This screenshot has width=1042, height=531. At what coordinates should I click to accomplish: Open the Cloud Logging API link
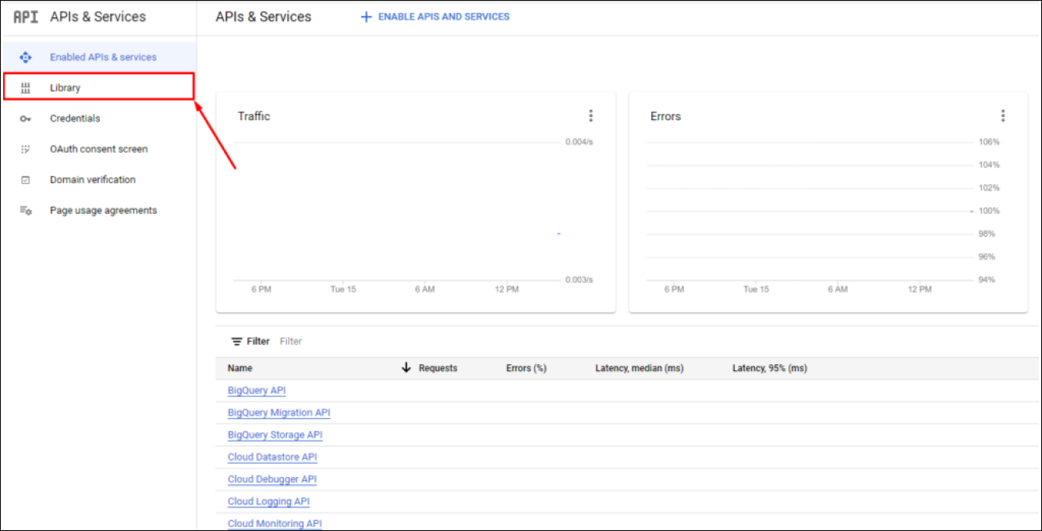click(268, 501)
